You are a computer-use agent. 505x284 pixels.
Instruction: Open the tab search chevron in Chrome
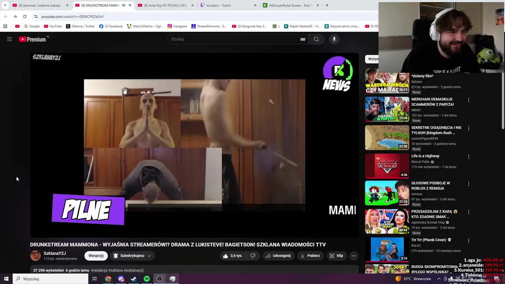(x=5, y=6)
